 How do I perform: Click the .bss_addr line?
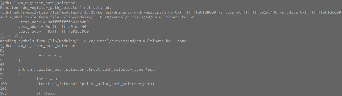pyautogui.click(x=53, y=27)
